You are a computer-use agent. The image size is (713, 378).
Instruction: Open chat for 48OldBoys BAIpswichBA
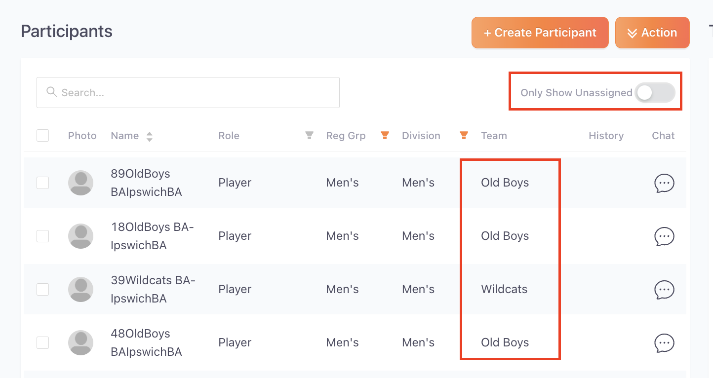coord(664,343)
